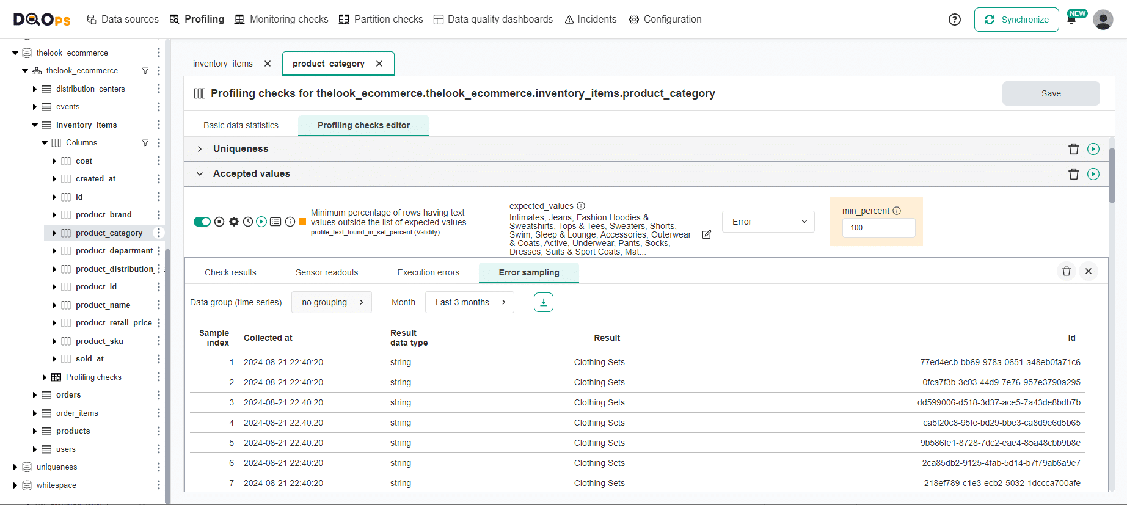Delete error sampling data with trash icon
Screen dimensions: 1127x505
tap(1067, 271)
